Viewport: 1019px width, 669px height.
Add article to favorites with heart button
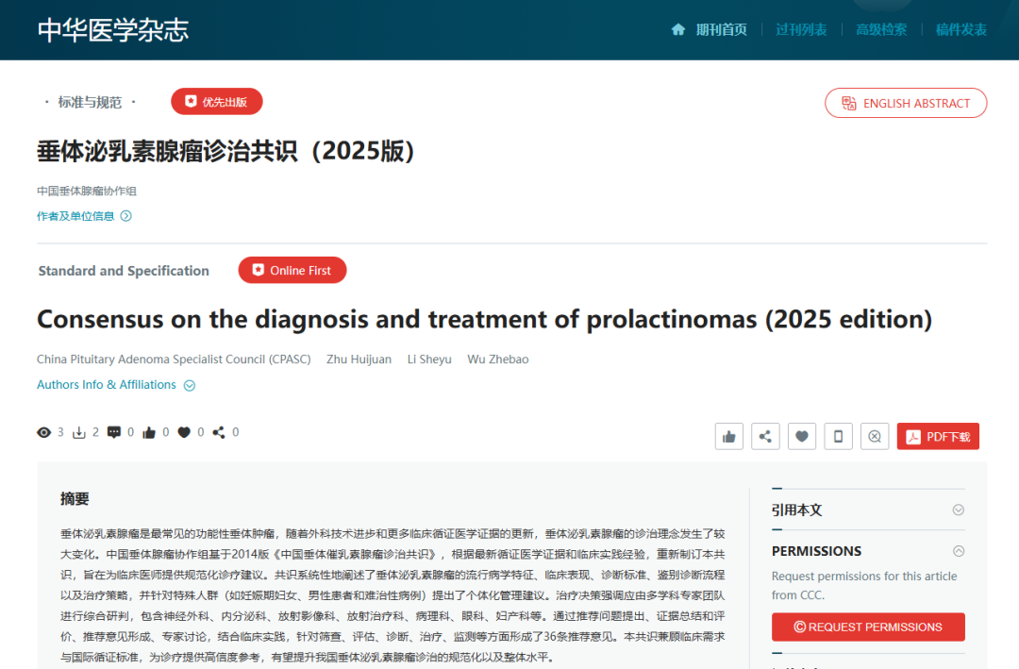(x=802, y=436)
